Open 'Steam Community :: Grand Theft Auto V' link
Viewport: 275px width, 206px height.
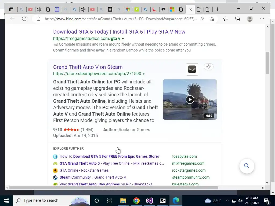[93, 177]
